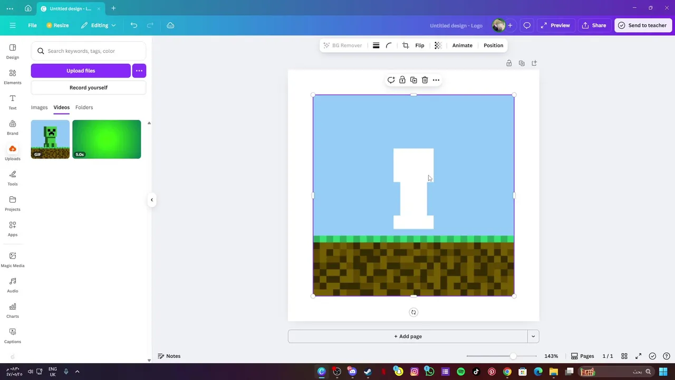Screen dimensions: 675x380
Task: Duplicate the page with page icon
Action: [x=522, y=63]
